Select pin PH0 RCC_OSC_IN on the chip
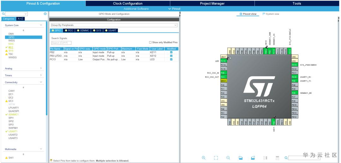 (224, 73)
